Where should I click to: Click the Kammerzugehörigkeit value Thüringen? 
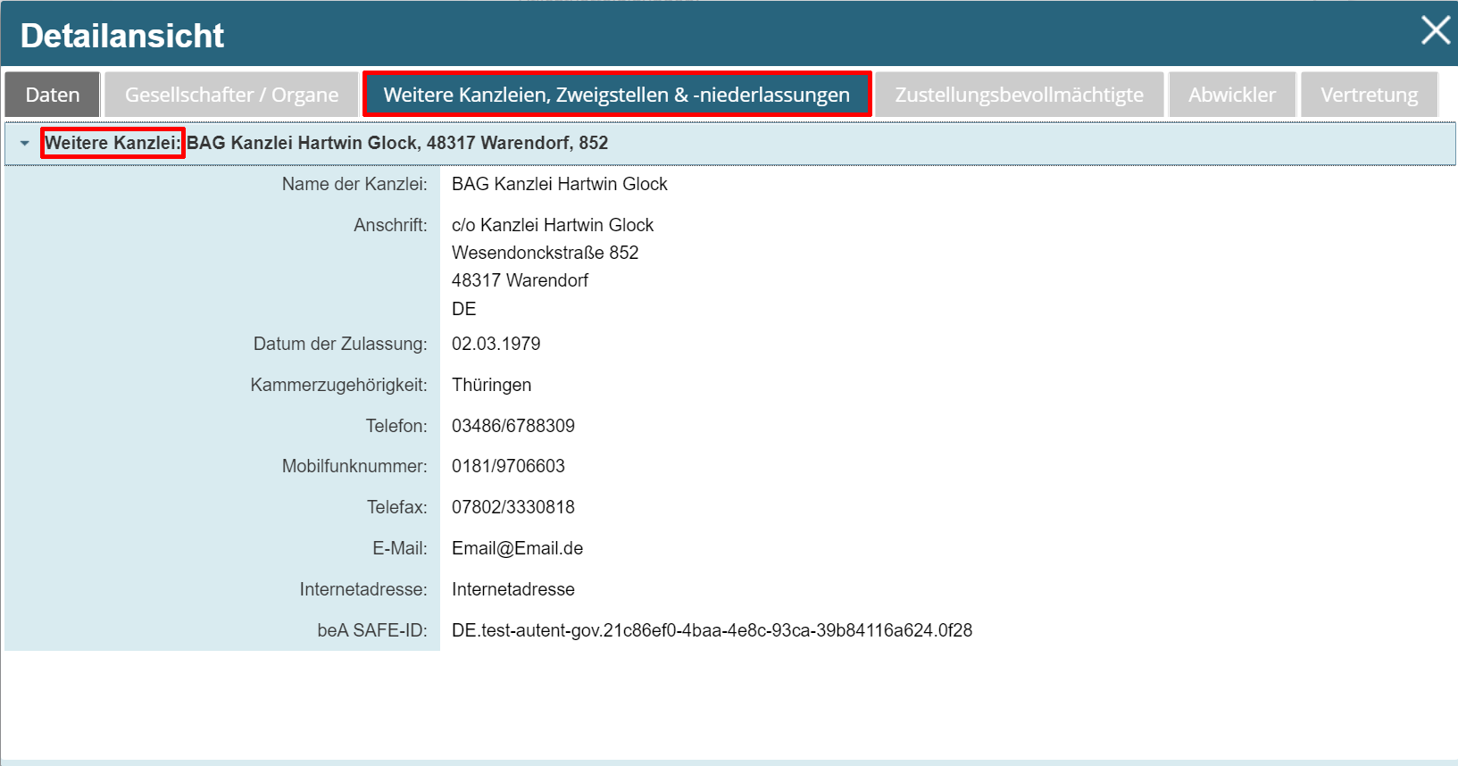(491, 385)
